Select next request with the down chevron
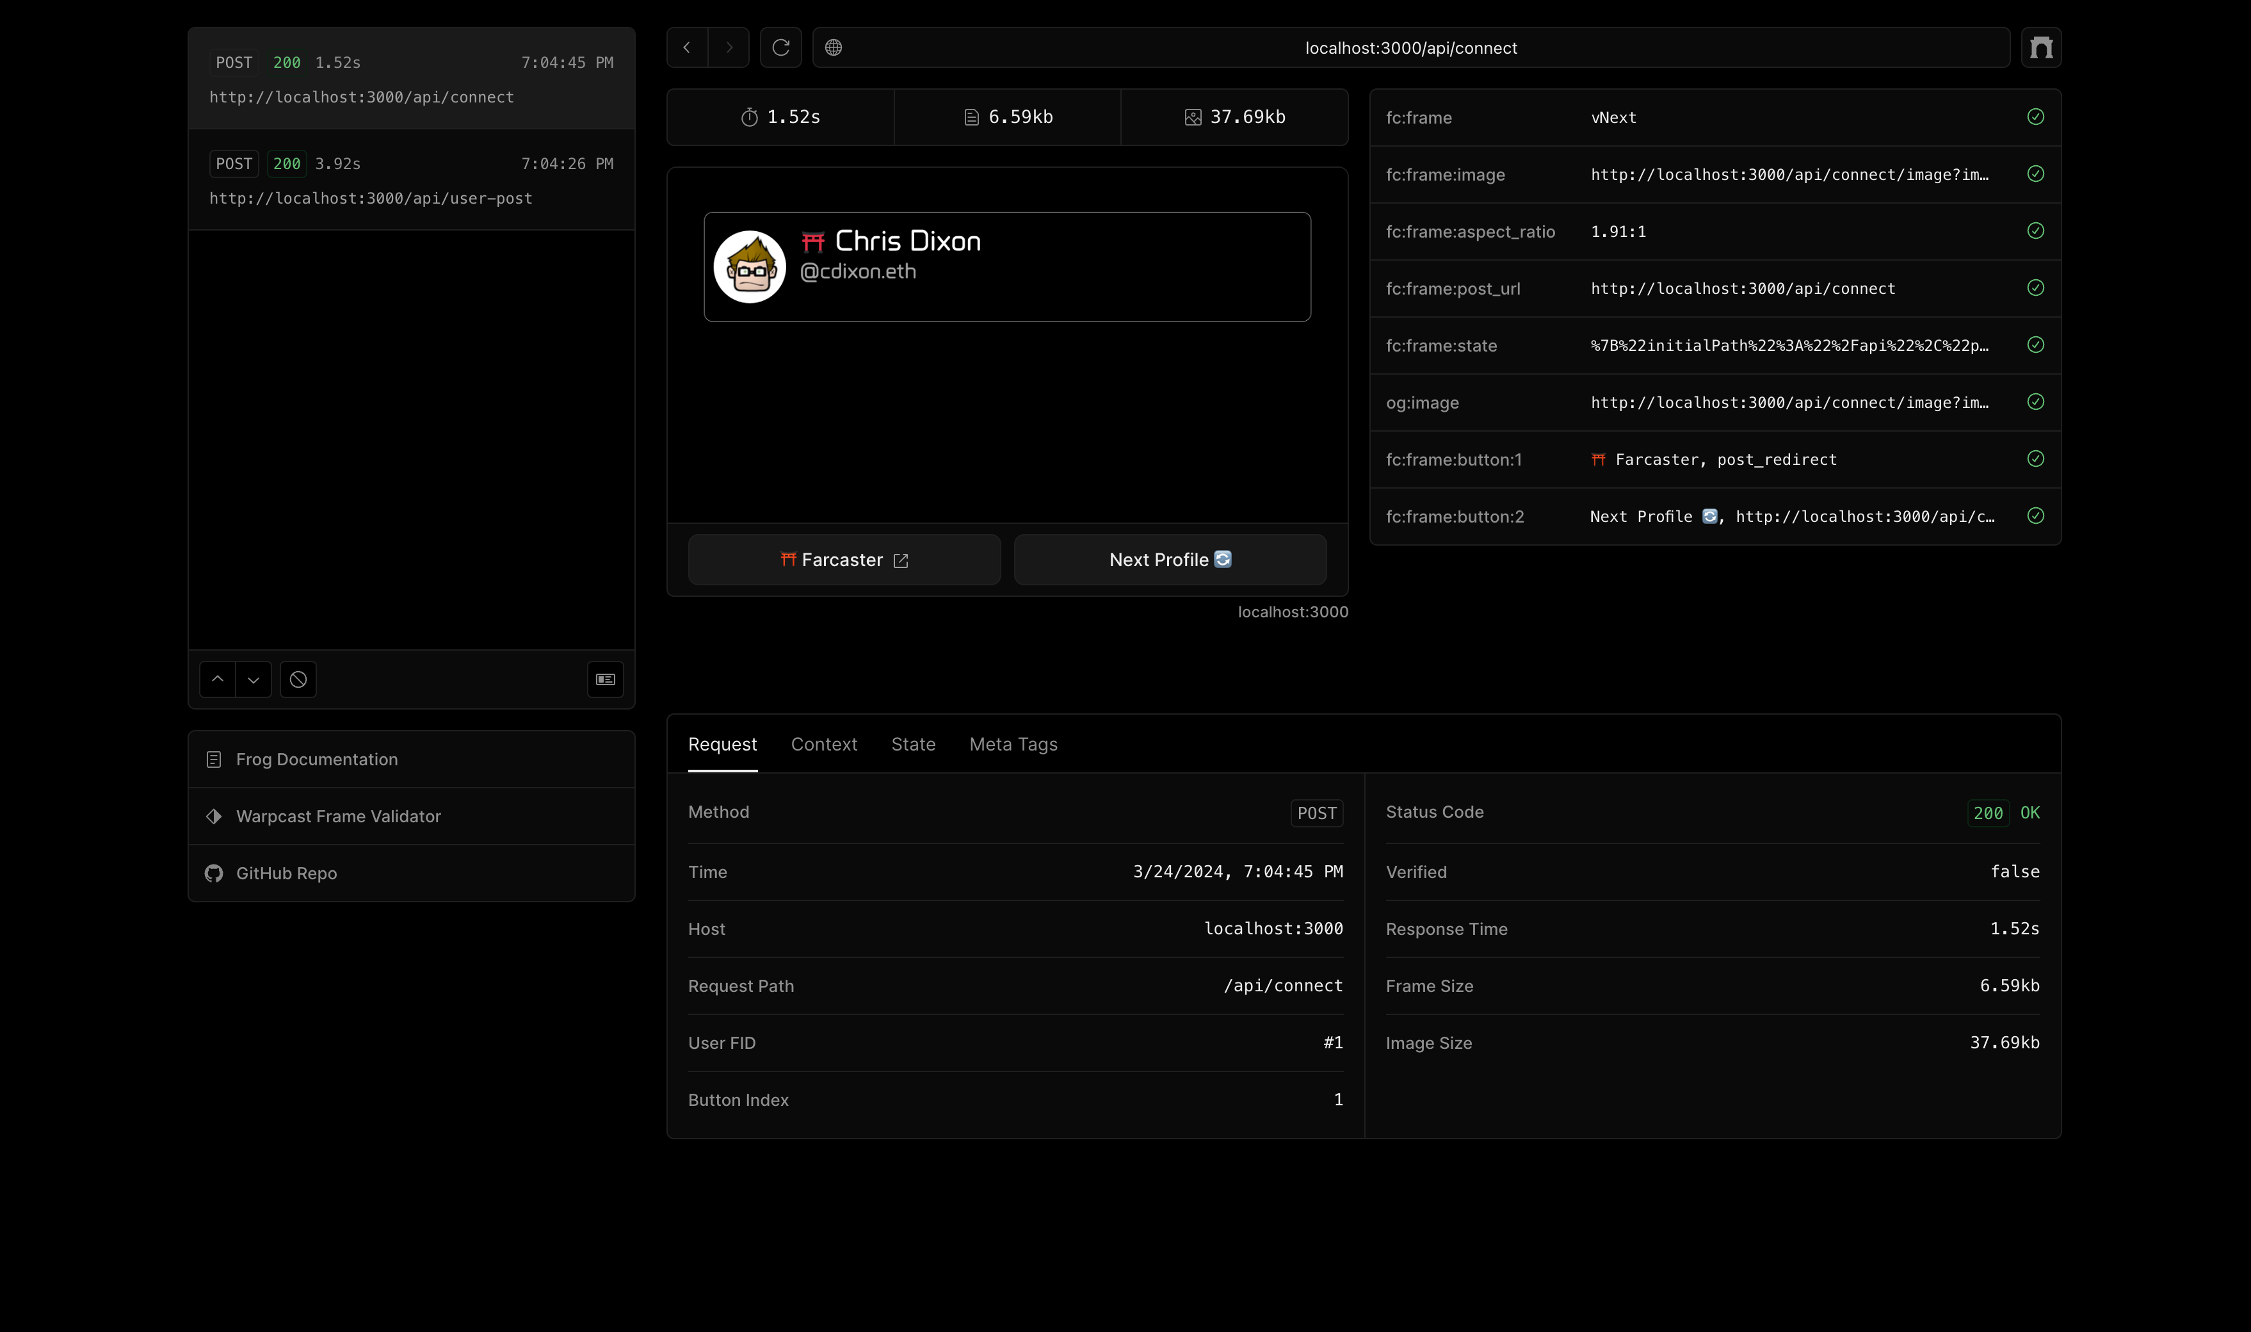This screenshot has width=2251, height=1332. (x=254, y=679)
